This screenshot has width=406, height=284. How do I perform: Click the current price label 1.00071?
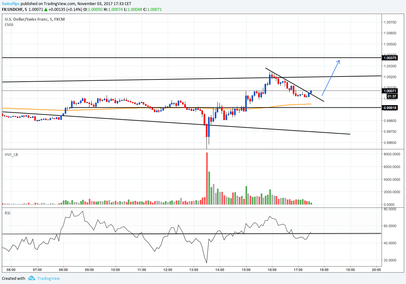point(390,91)
